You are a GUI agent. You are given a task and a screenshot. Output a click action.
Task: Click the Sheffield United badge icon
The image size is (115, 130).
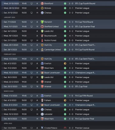[42, 27]
